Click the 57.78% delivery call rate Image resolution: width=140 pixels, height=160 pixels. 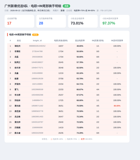80,62
